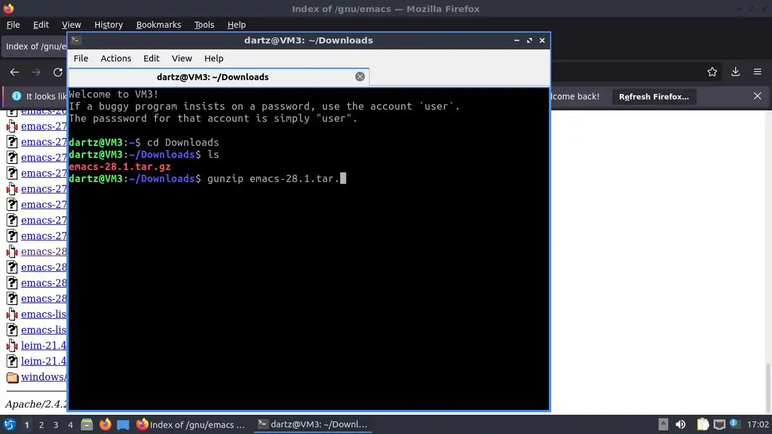Open the Firefox Tools menu
The height and width of the screenshot is (434, 772).
(x=204, y=25)
